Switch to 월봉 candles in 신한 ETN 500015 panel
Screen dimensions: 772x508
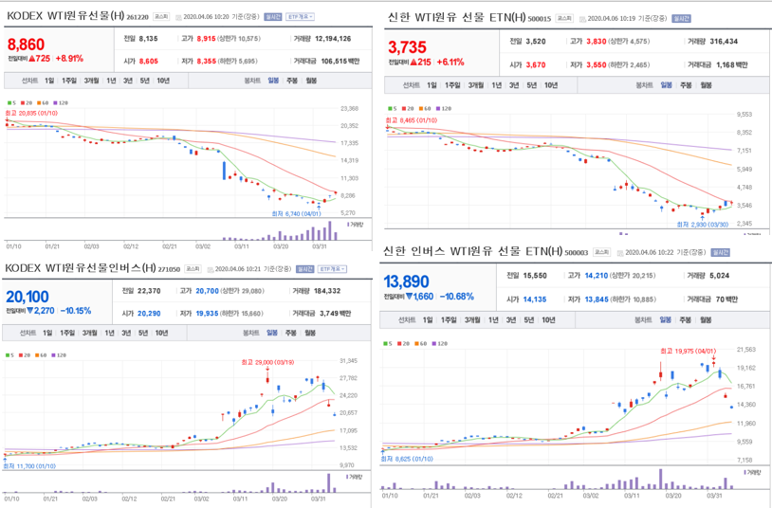706,85
